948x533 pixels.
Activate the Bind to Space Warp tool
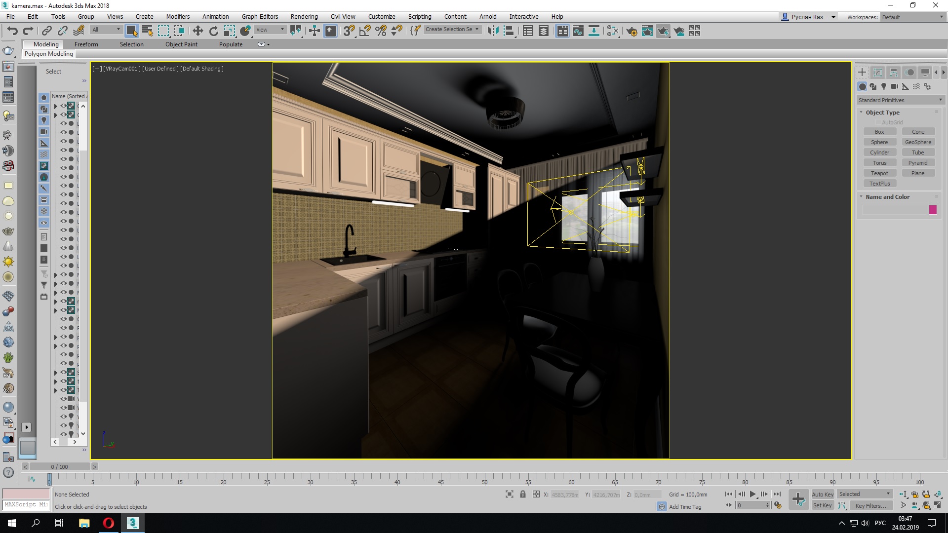[79, 31]
